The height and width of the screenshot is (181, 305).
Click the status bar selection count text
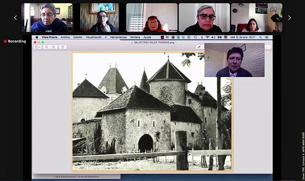click(x=76, y=177)
